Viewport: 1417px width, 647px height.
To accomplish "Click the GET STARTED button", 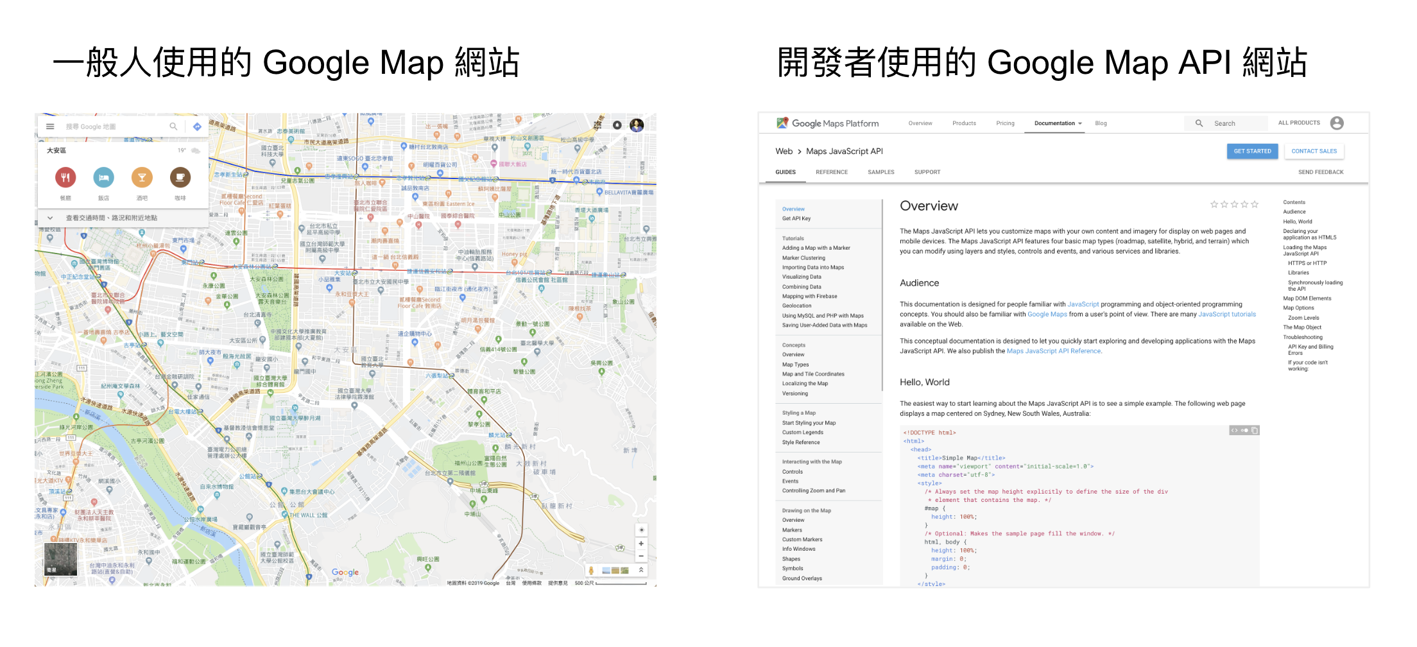I will (x=1252, y=151).
